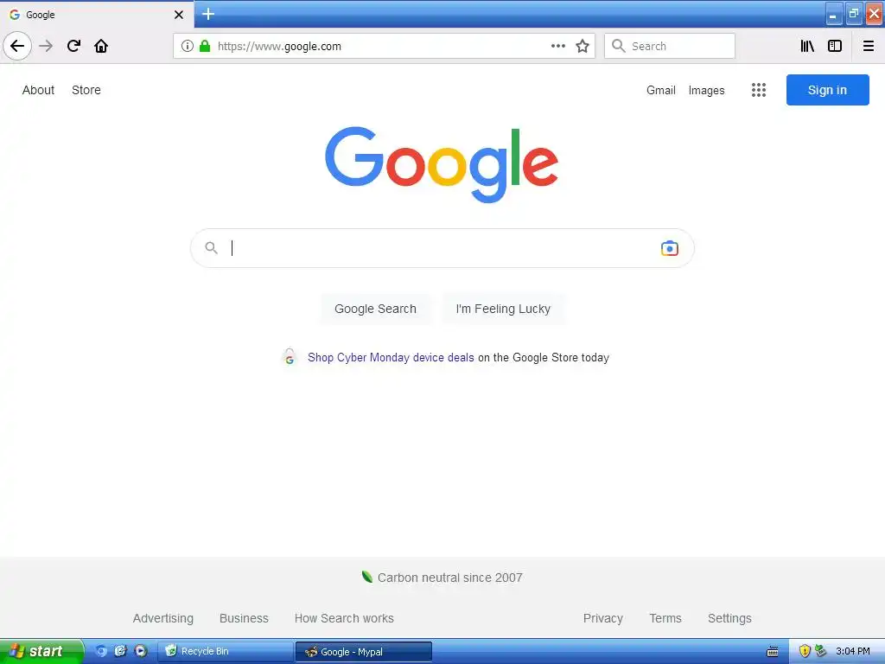Open the Store link

click(86, 90)
